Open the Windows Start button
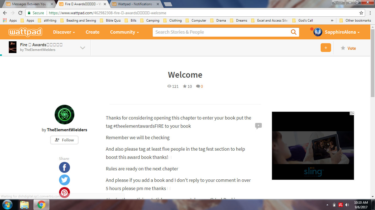This screenshot has height=210, width=375. pos(7,205)
